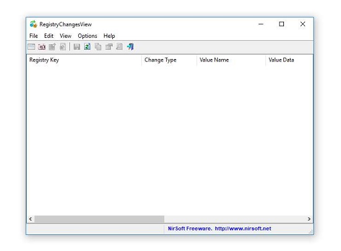Sort by Value Name column header
This screenshot has width=341, height=251.
pyautogui.click(x=231, y=60)
